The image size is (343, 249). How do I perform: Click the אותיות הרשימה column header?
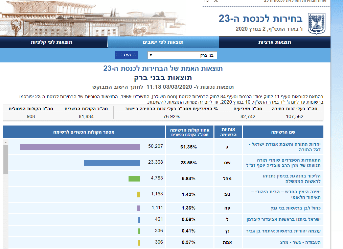[x=228, y=132]
